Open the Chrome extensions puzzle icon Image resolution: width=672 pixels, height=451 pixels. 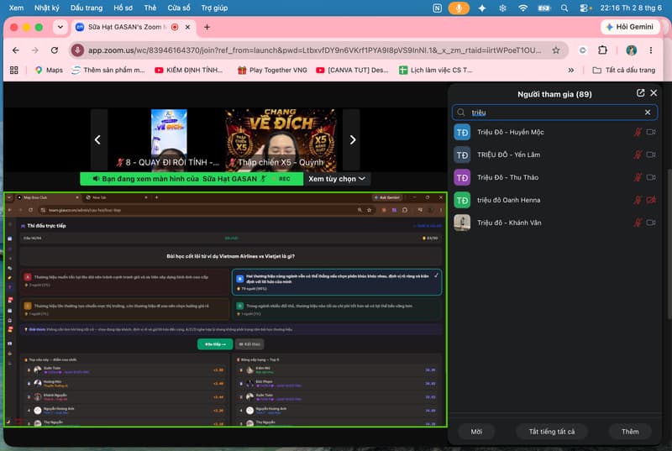coord(602,50)
